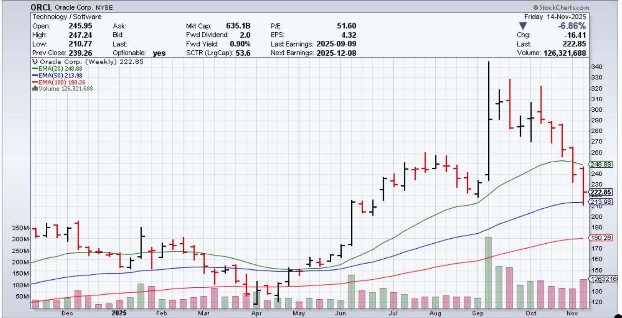622x318 pixels.
Task: Click the High value 247.24
Action: (x=81, y=35)
